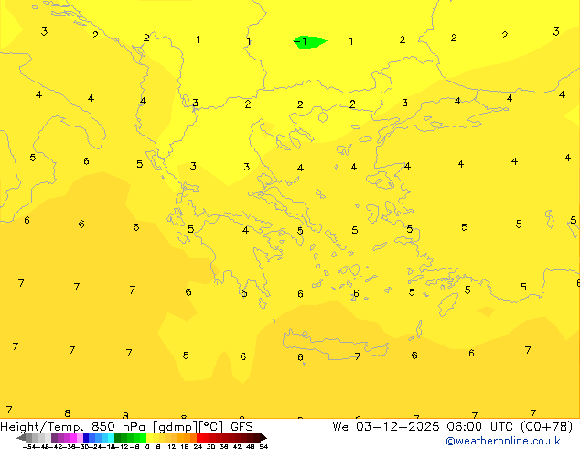The width and height of the screenshot is (580, 449).
Task: Click the '-54' value under the legend
Action: (29, 446)
